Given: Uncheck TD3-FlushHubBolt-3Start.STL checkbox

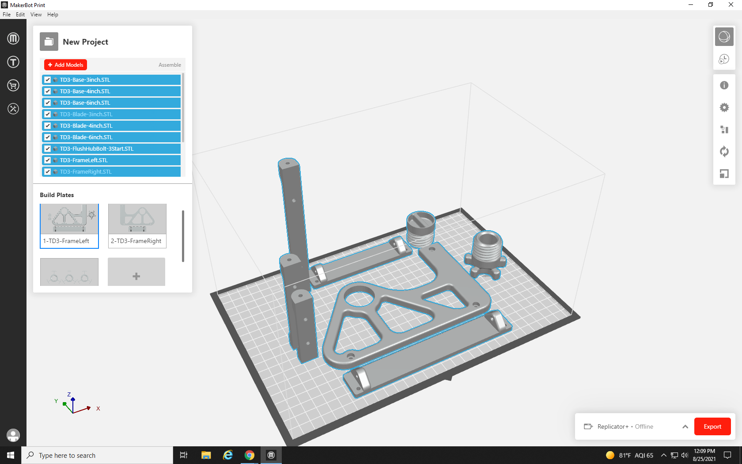Looking at the screenshot, I should (x=48, y=149).
